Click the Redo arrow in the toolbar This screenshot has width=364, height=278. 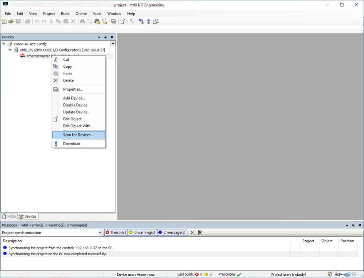[44, 21]
